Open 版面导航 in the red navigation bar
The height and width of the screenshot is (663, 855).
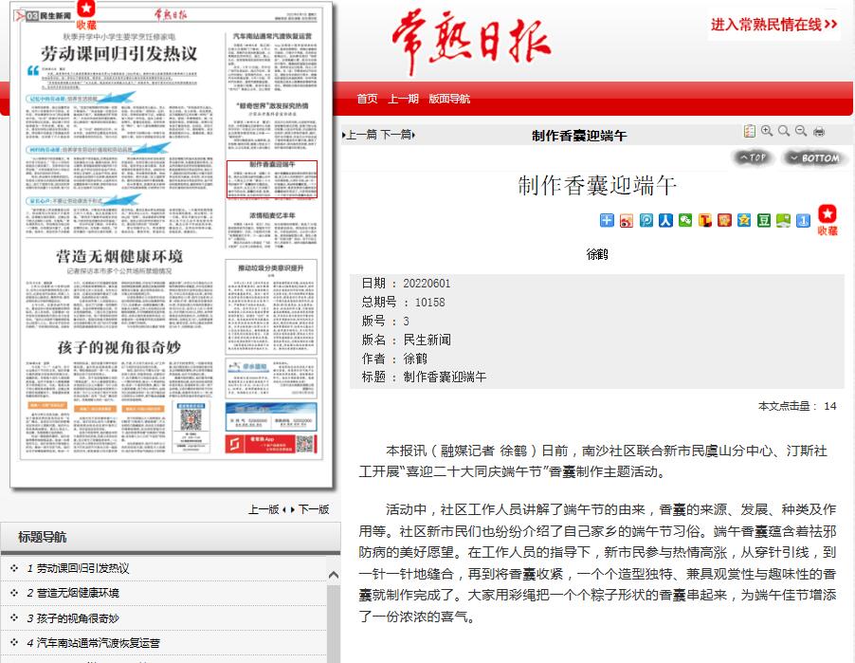click(x=449, y=99)
